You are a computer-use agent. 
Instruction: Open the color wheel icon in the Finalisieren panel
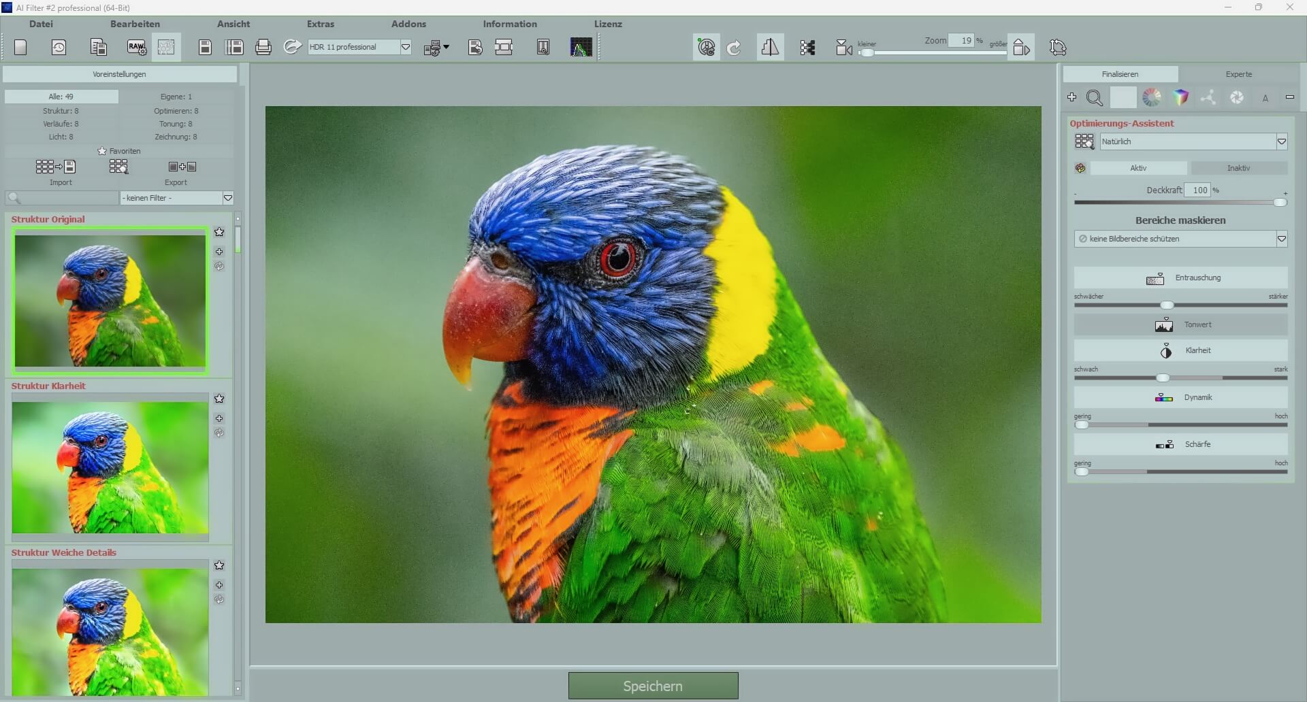tap(1152, 97)
